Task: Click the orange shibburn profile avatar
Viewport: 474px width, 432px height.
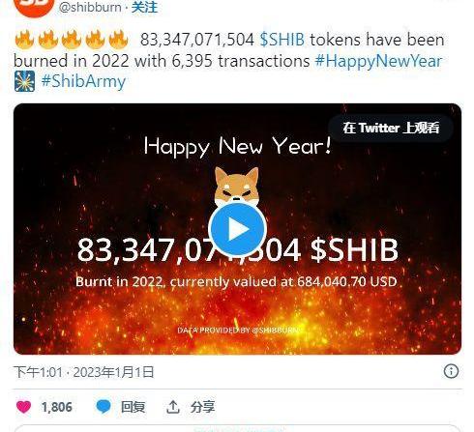Action: tap(33, 7)
